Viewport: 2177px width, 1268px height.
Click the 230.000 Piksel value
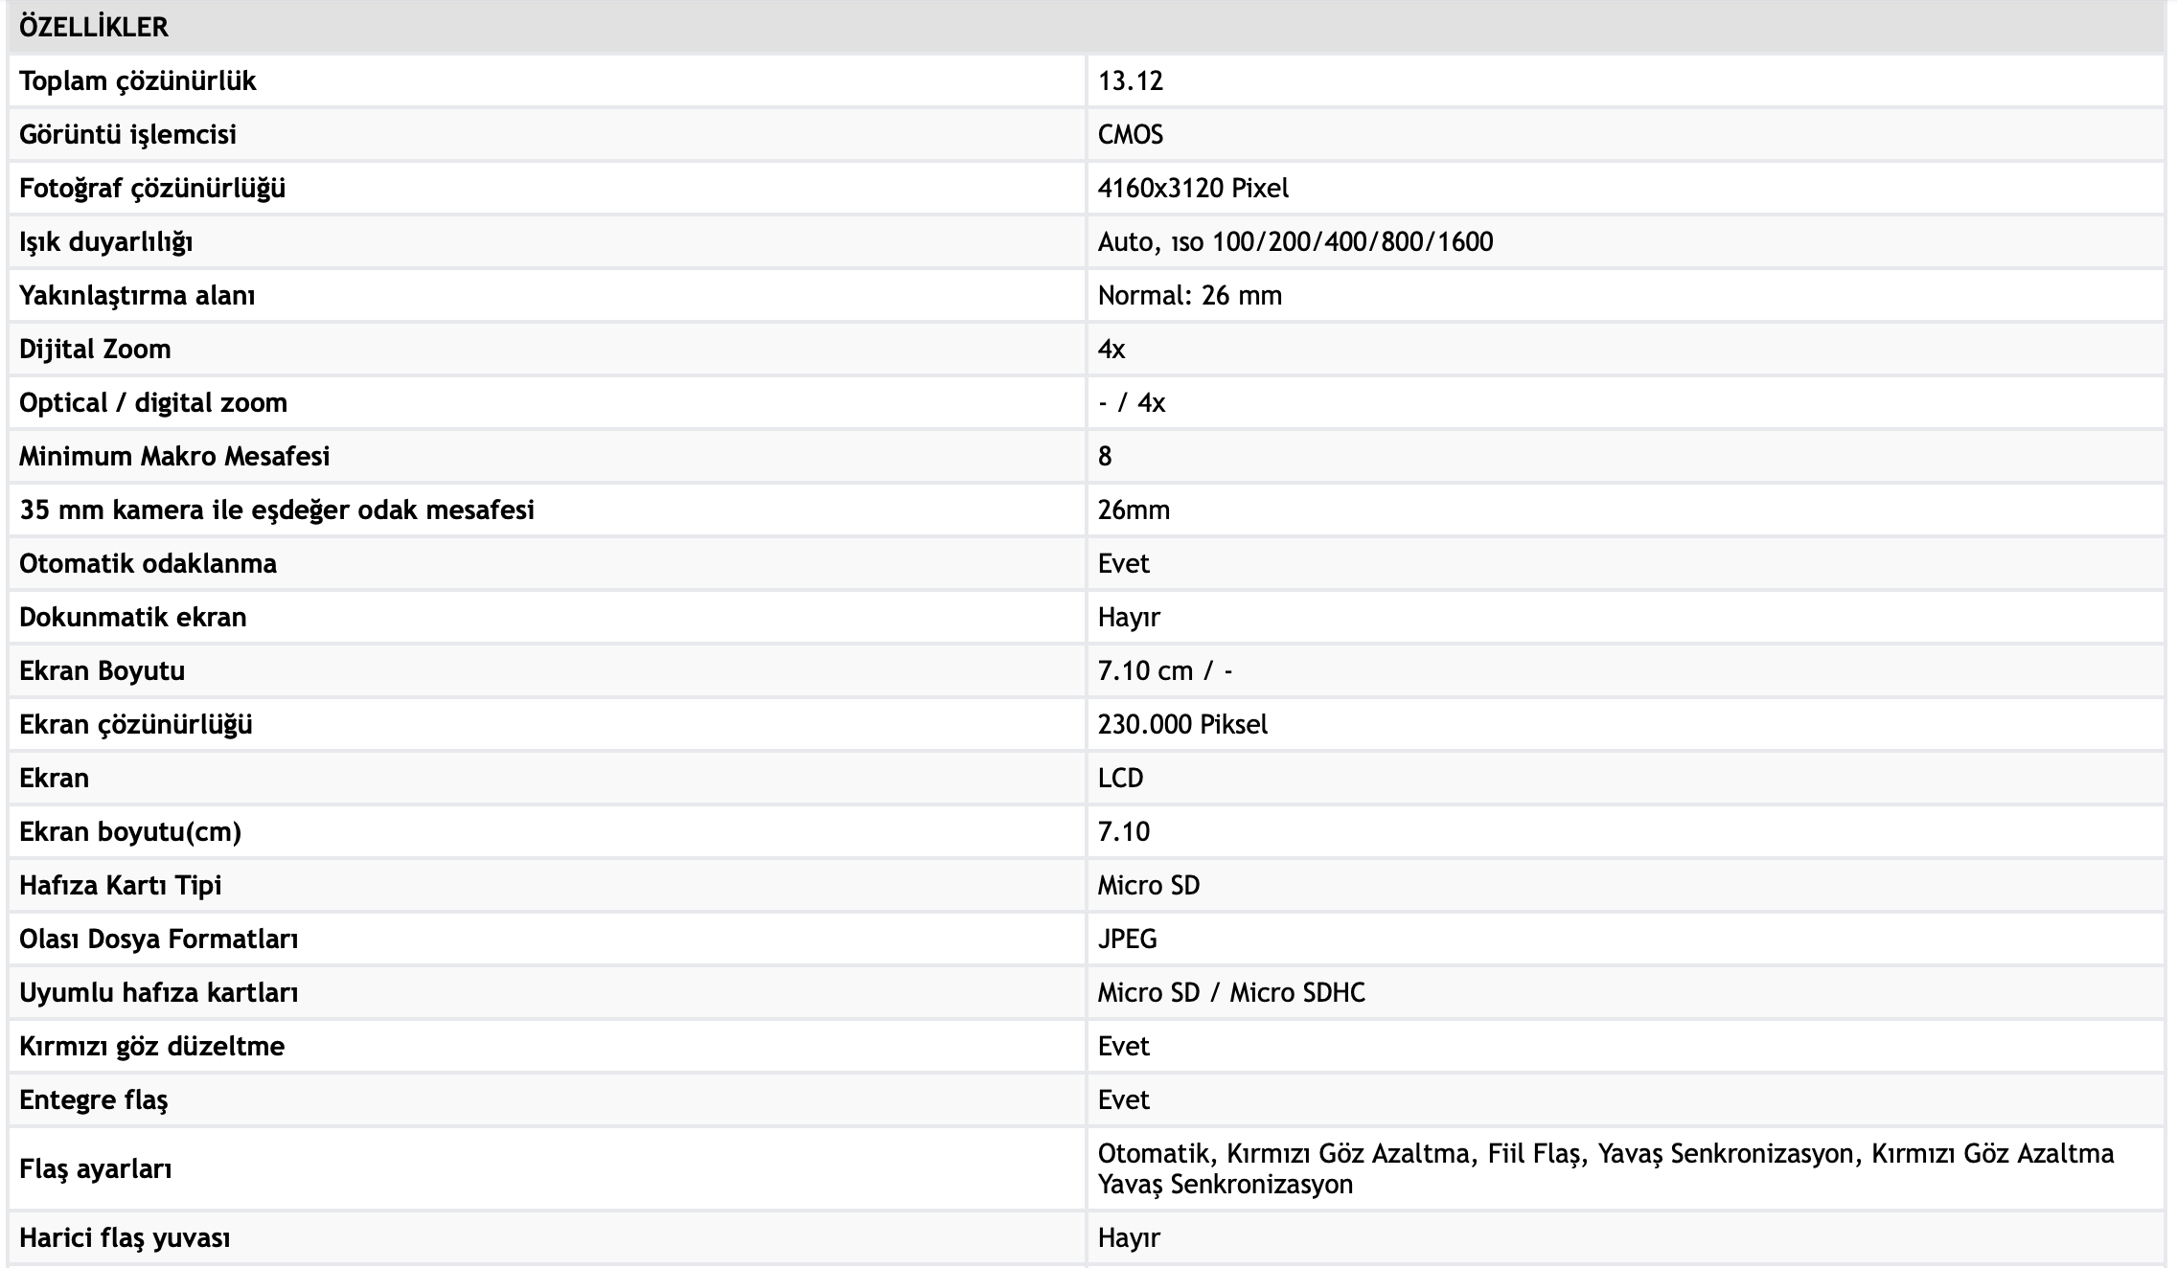(x=1182, y=725)
